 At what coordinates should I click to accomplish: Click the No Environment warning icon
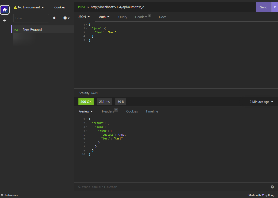[15, 8]
